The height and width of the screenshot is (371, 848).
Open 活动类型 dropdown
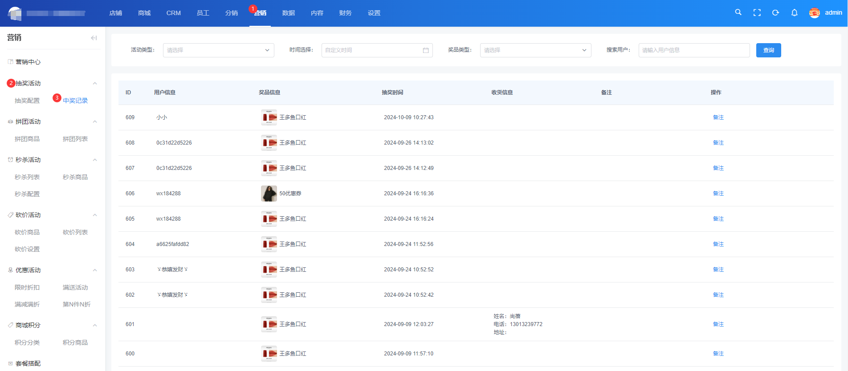tap(218, 50)
